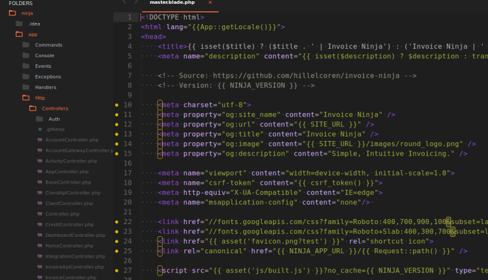The image size is (488, 280).
Task: Click the HomeController.php file icon
Action: click(x=40, y=246)
